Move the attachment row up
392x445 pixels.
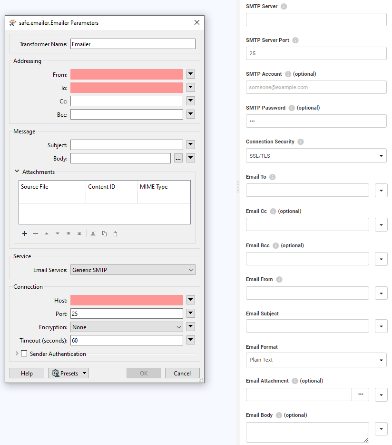(x=46, y=233)
